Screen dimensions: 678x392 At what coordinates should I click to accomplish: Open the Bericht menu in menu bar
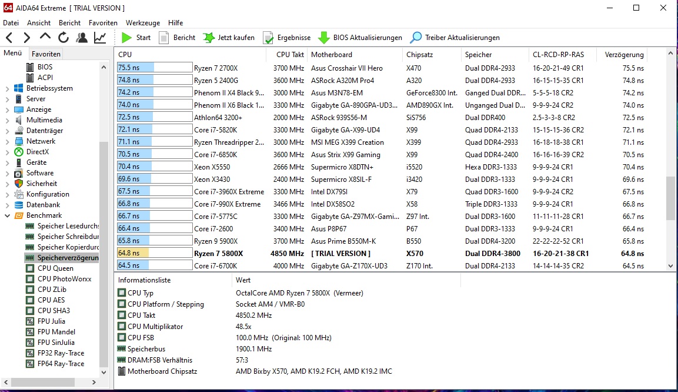(69, 23)
